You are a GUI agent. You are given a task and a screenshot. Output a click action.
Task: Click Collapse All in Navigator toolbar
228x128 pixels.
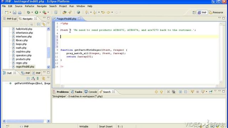[x=38, y=24]
